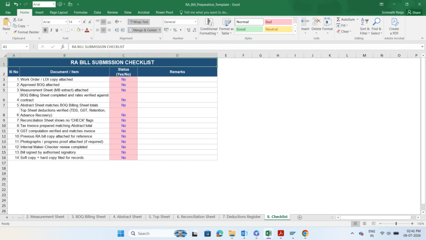Toggle align text right
The height and width of the screenshot is (240, 426).
point(109,30)
